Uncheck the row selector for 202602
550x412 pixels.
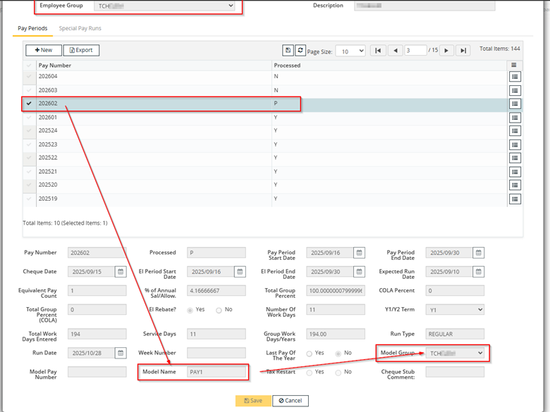click(x=29, y=104)
